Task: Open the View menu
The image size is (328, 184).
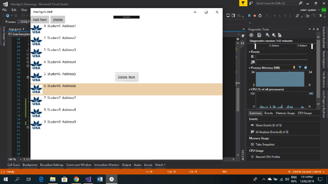Action: pyautogui.click(x=24, y=10)
